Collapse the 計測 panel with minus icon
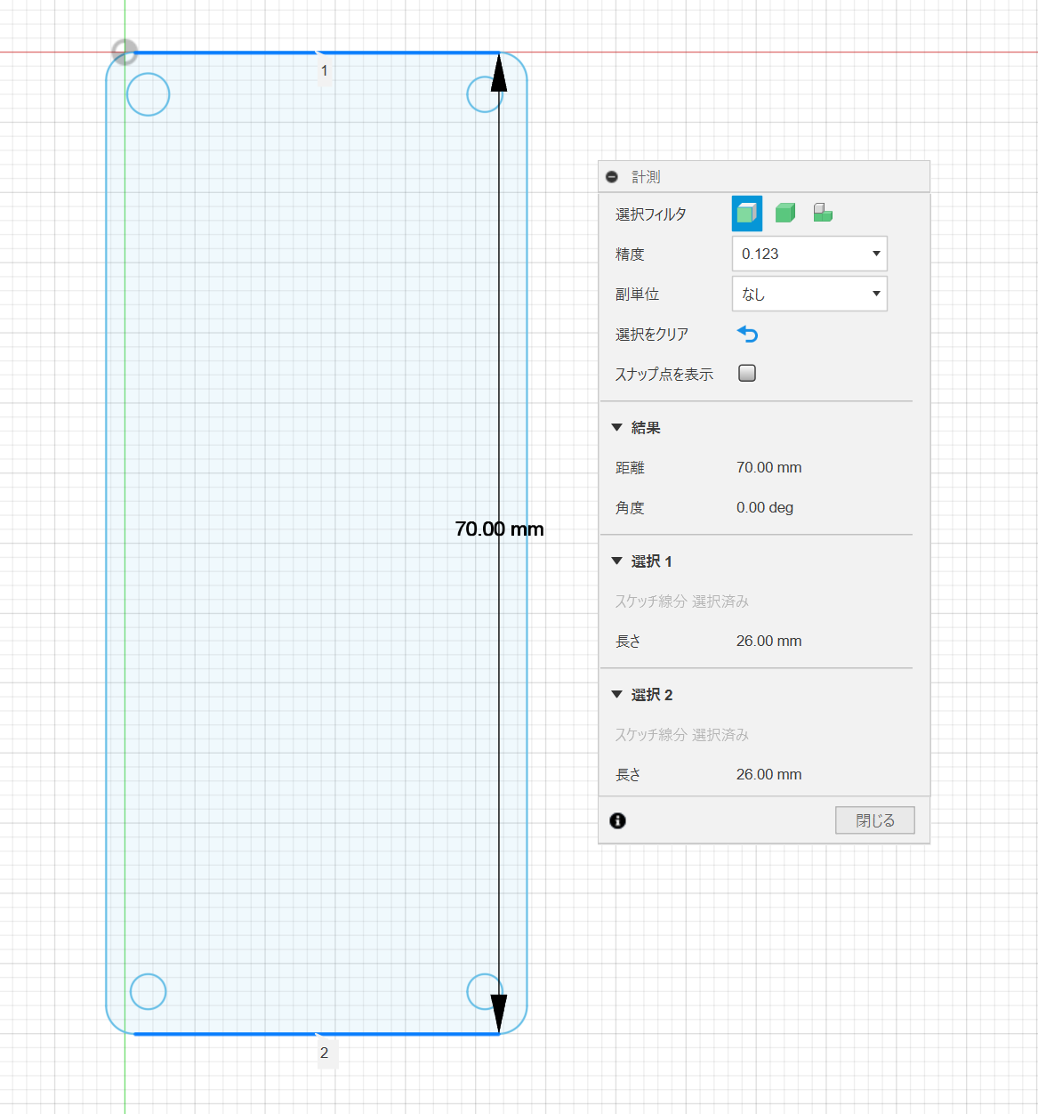 (612, 177)
